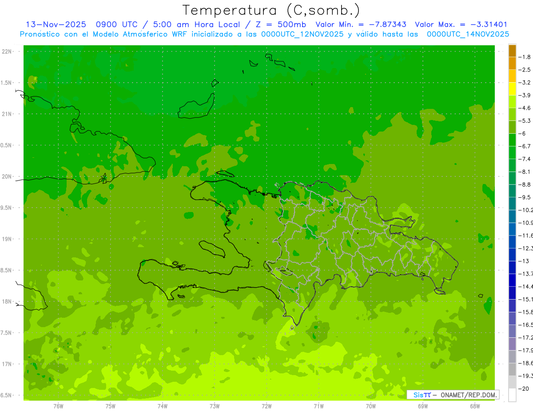Click the "-20" colorbar value
The width and height of the screenshot is (533, 412).
tap(525, 388)
